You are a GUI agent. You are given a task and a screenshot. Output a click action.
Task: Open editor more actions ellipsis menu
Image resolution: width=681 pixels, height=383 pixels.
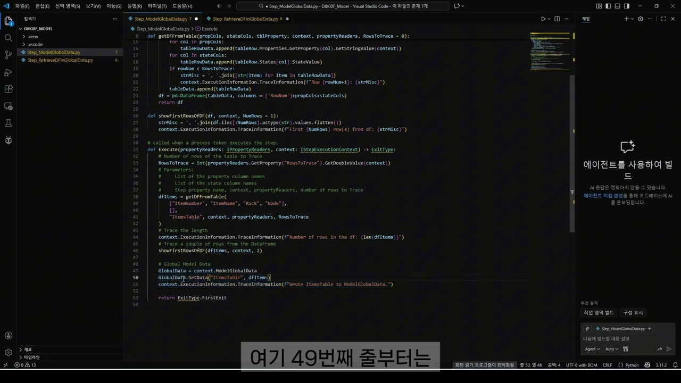coord(567,19)
